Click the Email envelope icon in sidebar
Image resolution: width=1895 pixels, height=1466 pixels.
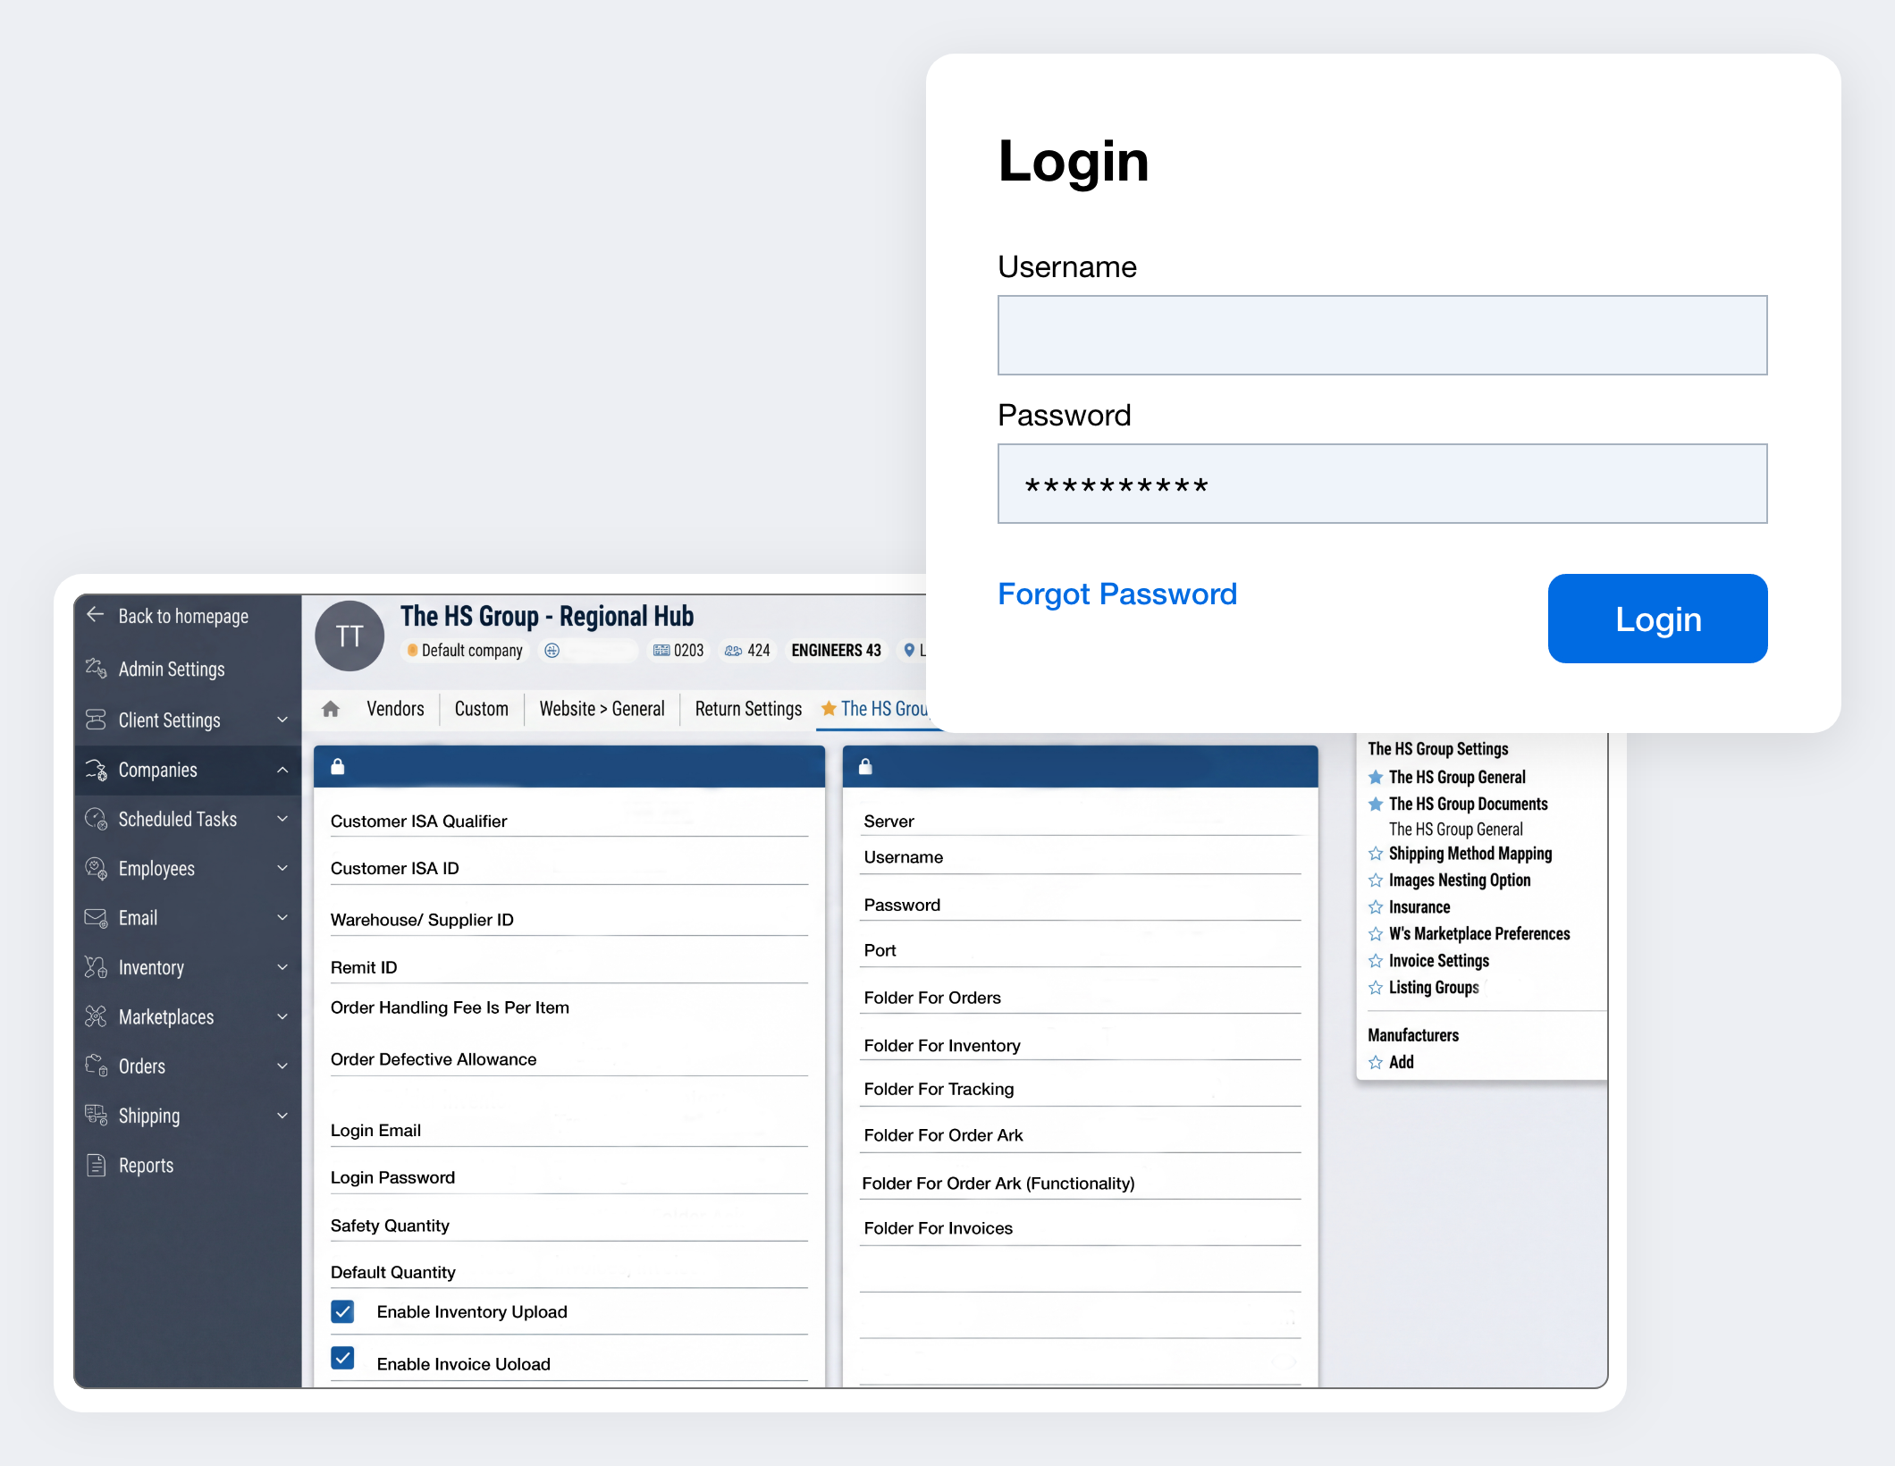tap(96, 918)
